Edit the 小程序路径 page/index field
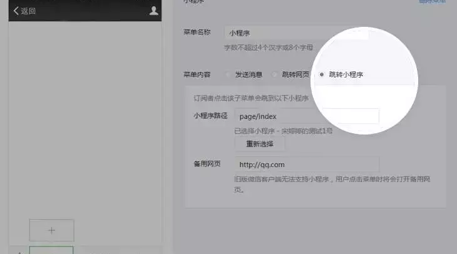Viewport: 457px width, 254px height. coord(307,116)
